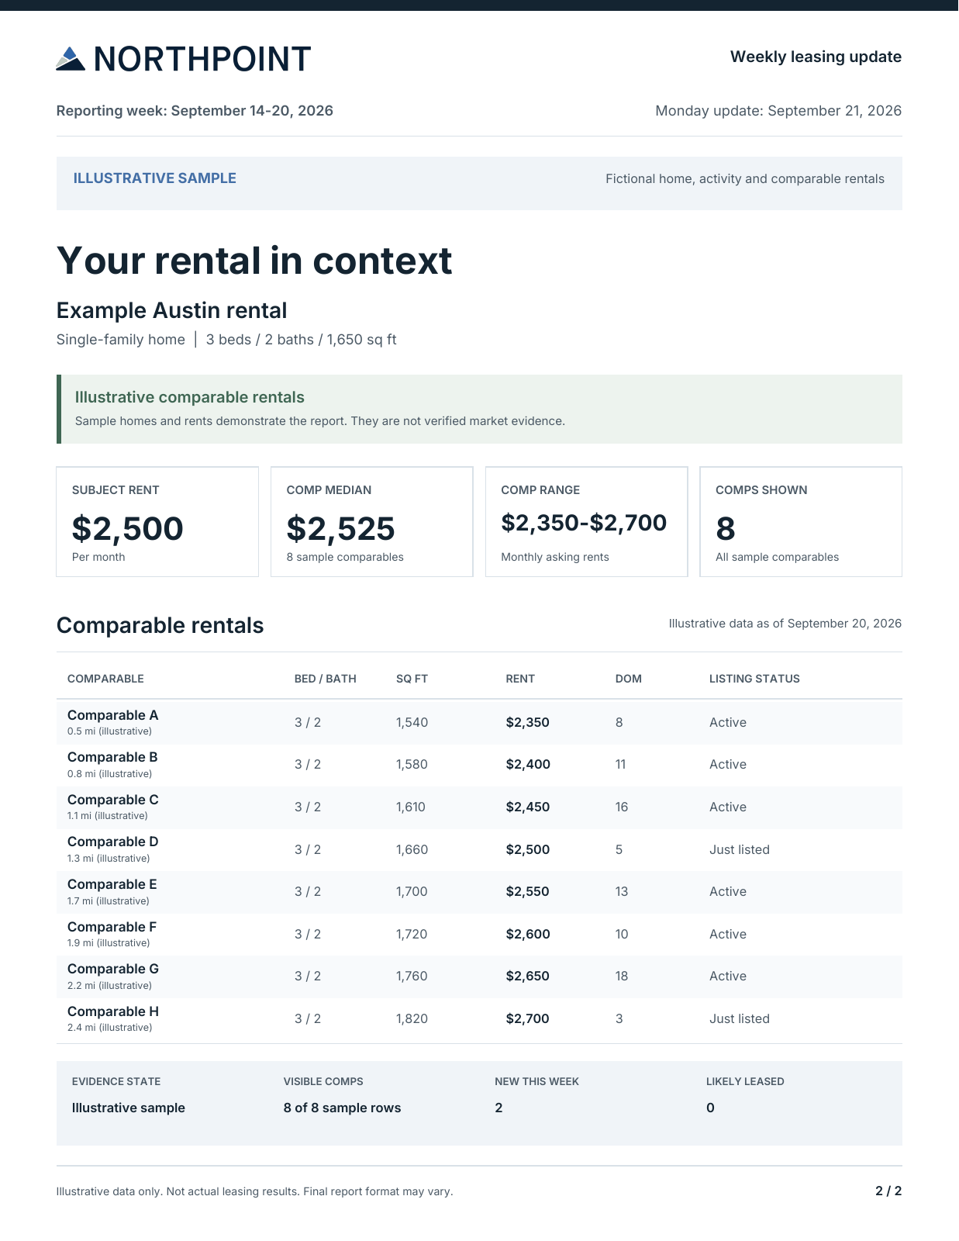The width and height of the screenshot is (959, 1241).
Task: Click the $2,400 rent cell
Action: point(528,765)
